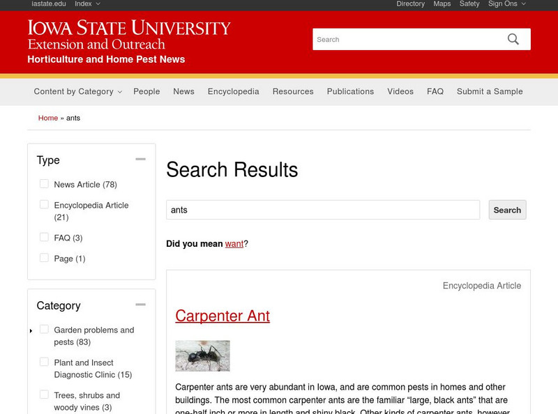558x414 pixels.
Task: Open the Directory page
Action: click(411, 3)
